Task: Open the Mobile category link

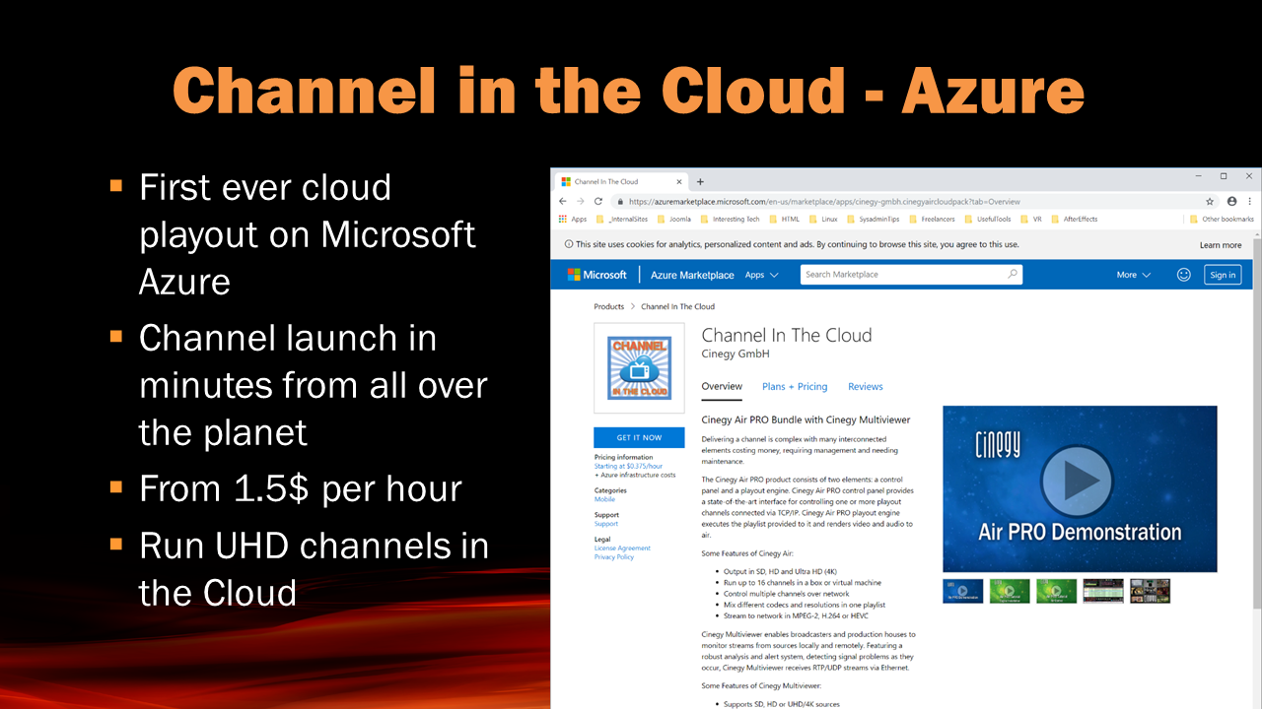Action: 604,499
